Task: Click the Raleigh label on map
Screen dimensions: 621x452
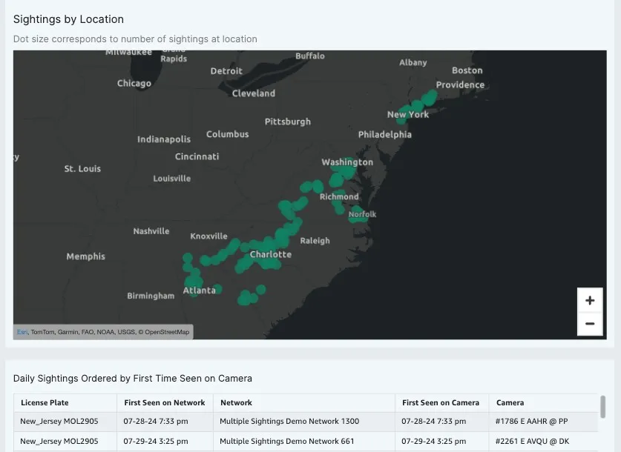Action: (315, 241)
